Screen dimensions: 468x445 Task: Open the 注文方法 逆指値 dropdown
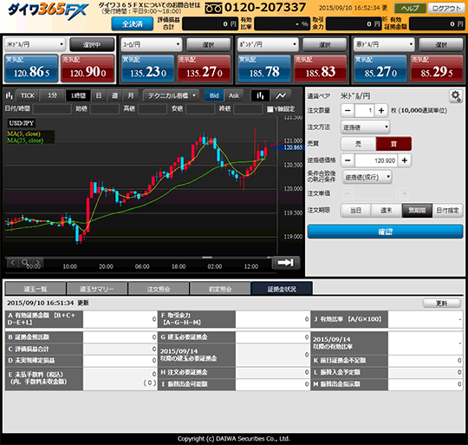[366, 128]
